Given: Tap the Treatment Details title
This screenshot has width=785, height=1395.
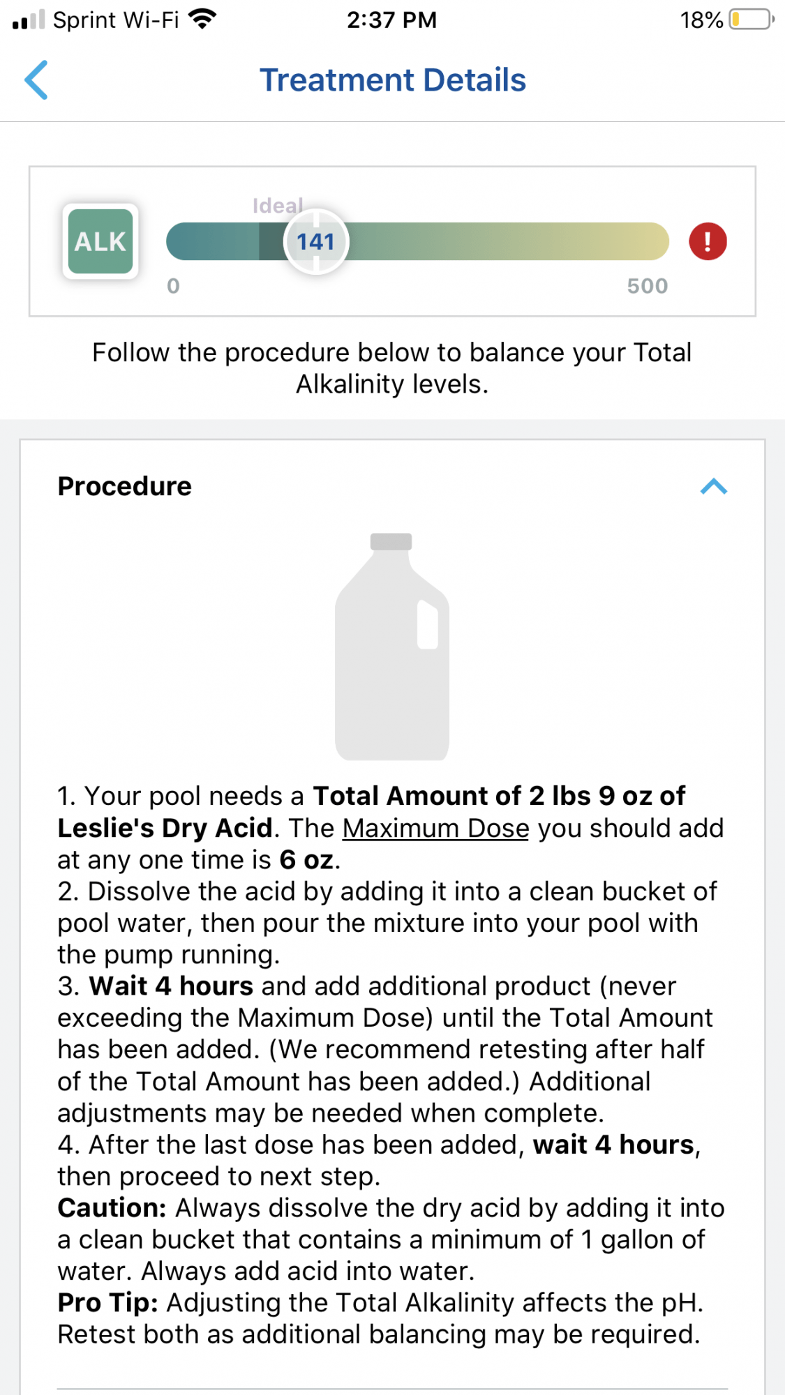Looking at the screenshot, I should coord(393,80).
